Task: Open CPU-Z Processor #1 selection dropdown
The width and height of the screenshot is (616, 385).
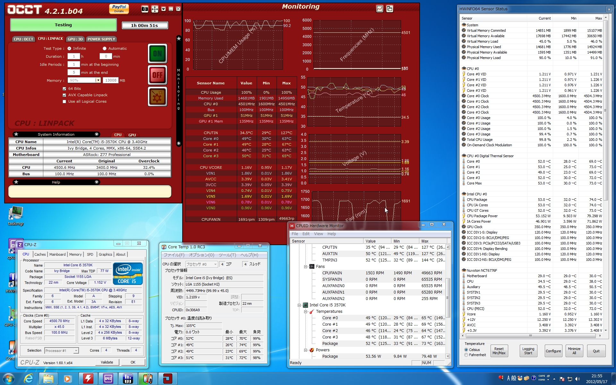Action: [x=76, y=351]
